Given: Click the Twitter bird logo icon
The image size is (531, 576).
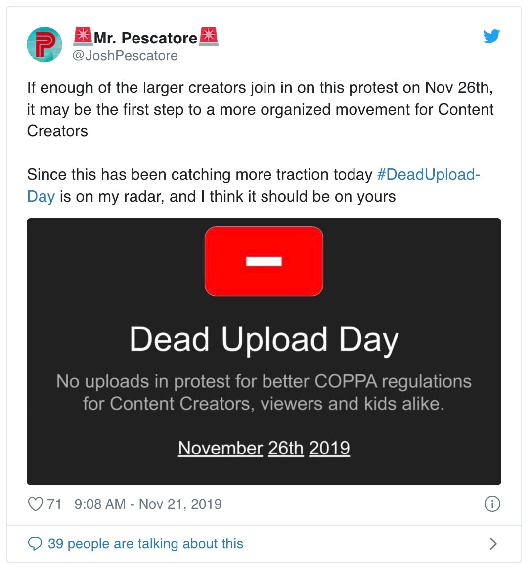Looking at the screenshot, I should point(491,36).
